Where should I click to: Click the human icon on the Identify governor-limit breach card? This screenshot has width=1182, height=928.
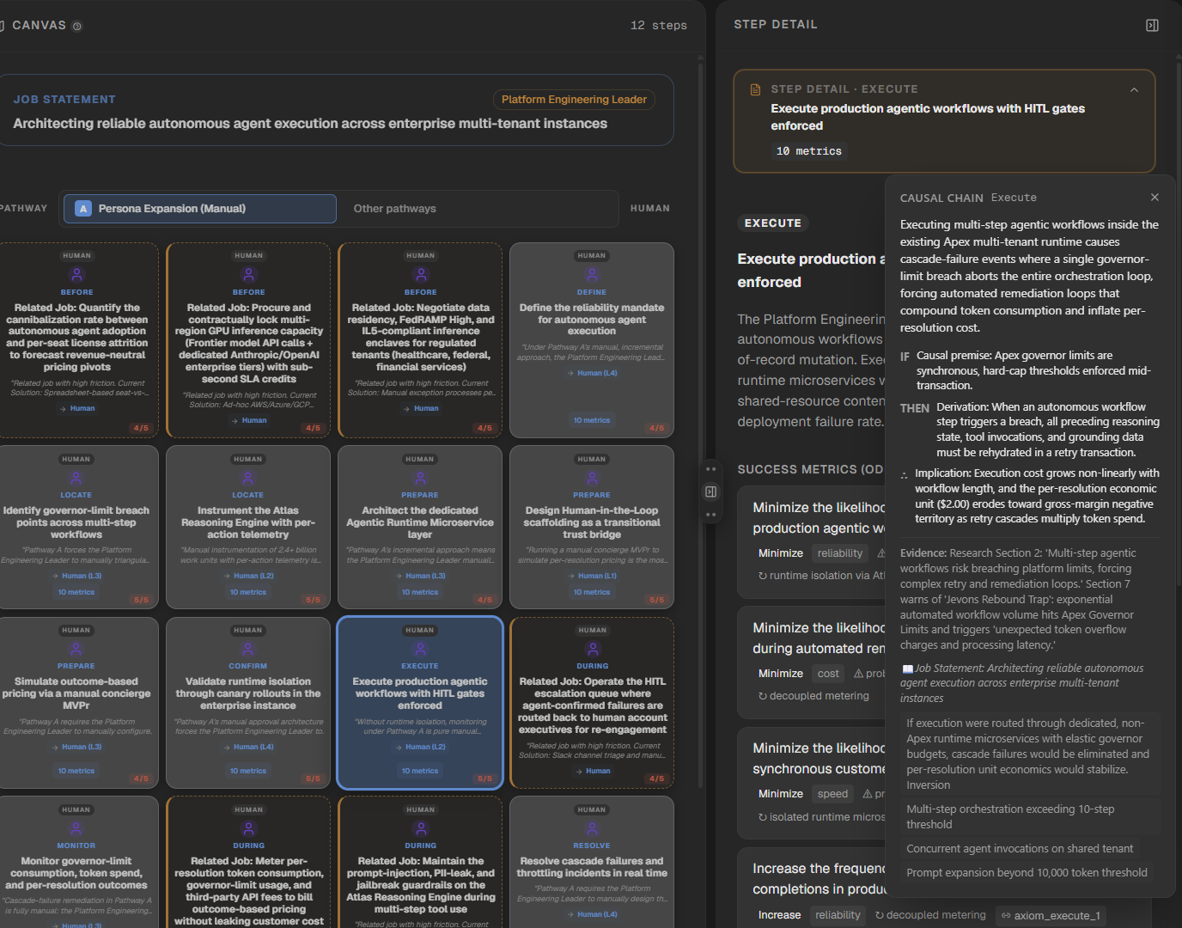[x=76, y=479]
